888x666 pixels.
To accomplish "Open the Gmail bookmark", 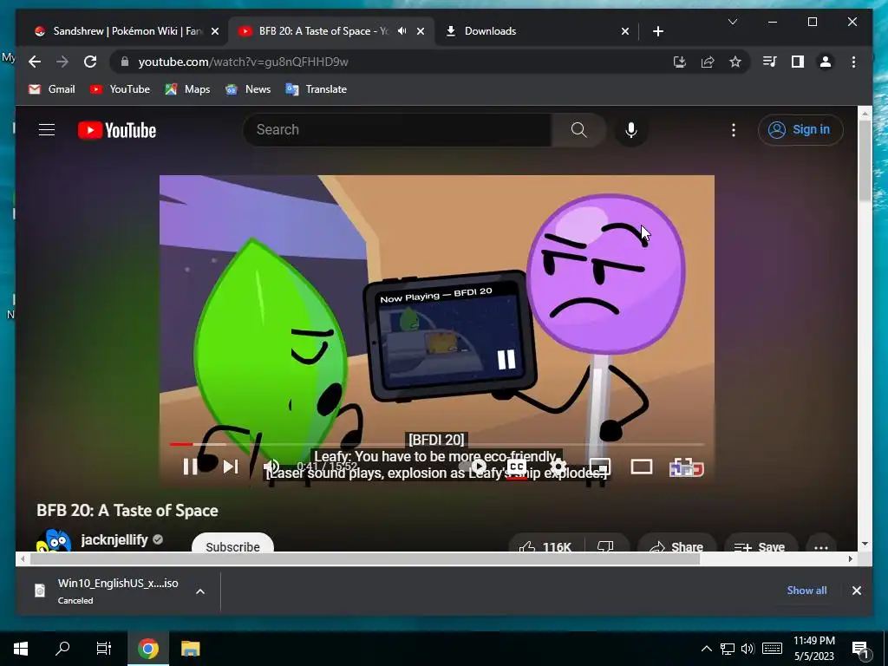I will click(x=51, y=89).
